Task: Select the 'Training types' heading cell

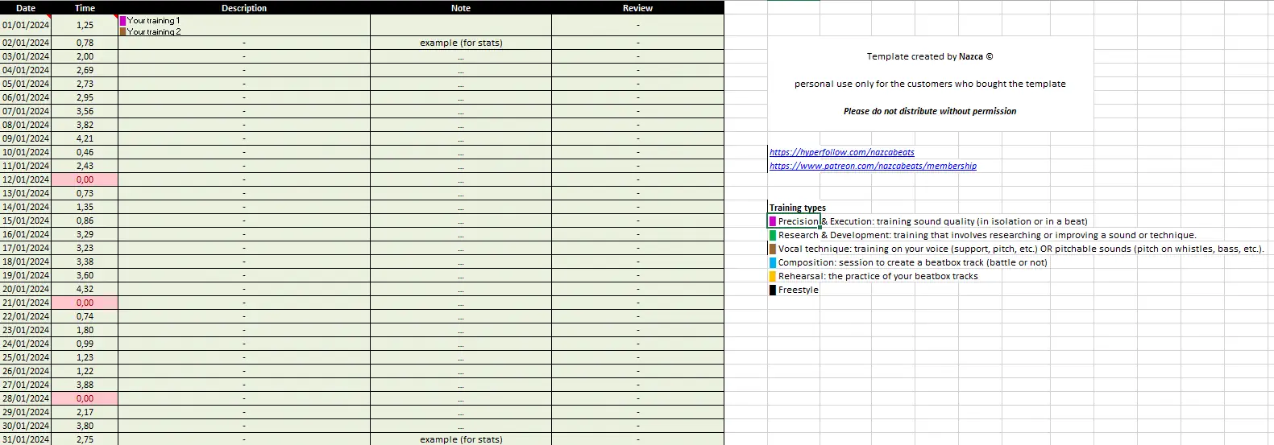Action: point(797,208)
